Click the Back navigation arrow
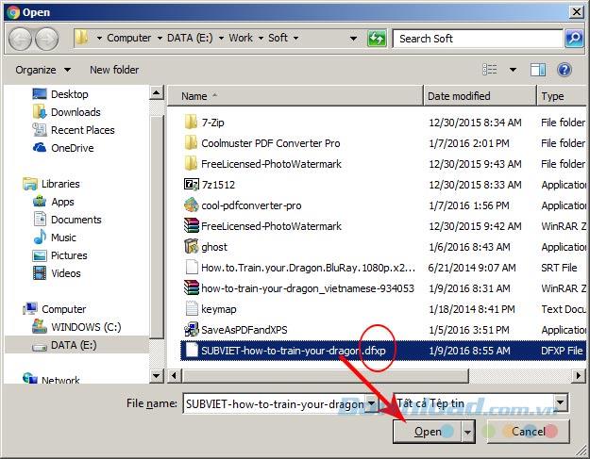 (x=22, y=39)
